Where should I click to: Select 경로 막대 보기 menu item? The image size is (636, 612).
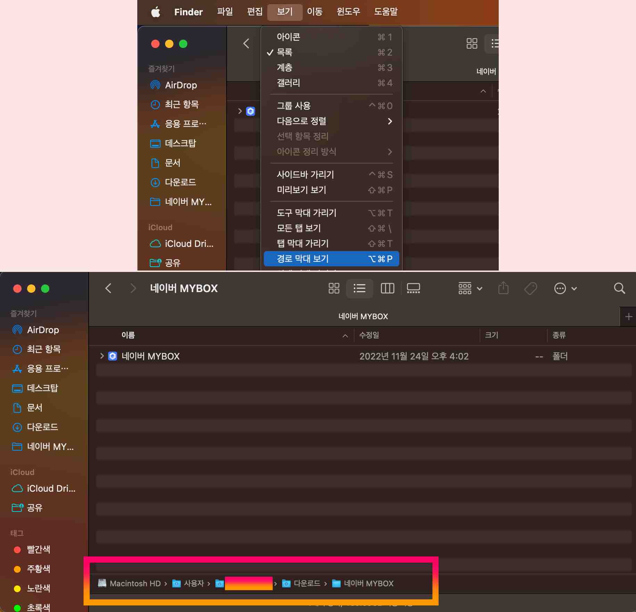coord(331,259)
